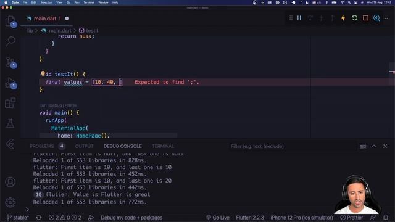Click Prettier in the status bar
395x222 pixels.
coord(352,218)
